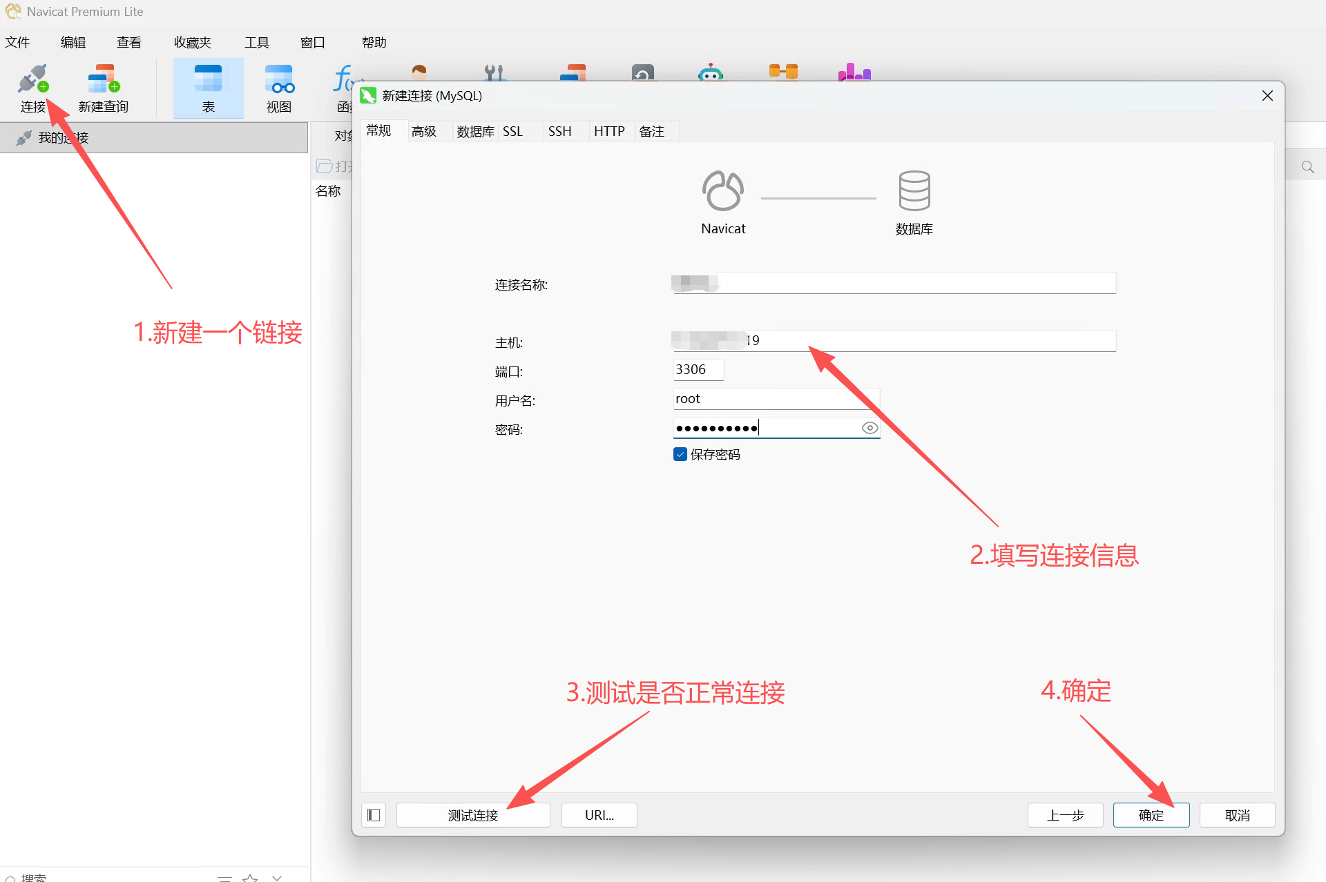Expand the 我的连接 tree item
1326x882 pixels.
[62, 138]
